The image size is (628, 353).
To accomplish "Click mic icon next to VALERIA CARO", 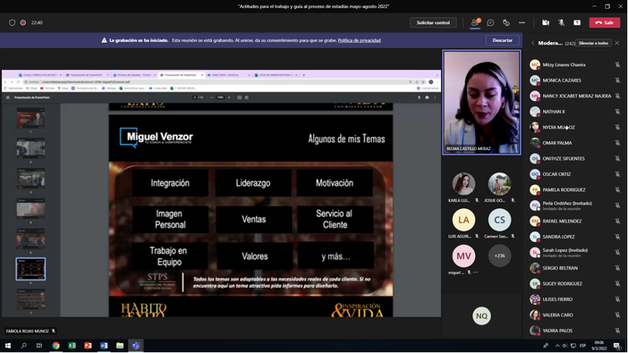I will point(617,315).
